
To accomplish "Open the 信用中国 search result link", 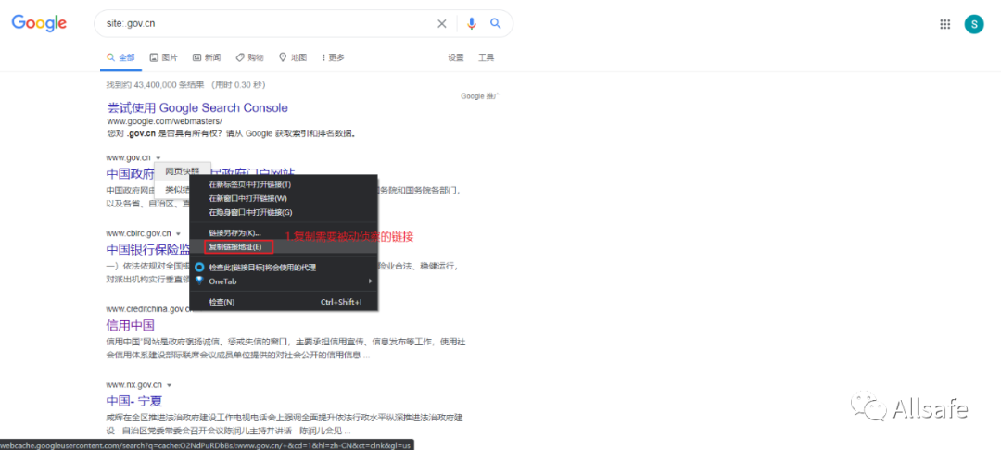I will [x=131, y=325].
